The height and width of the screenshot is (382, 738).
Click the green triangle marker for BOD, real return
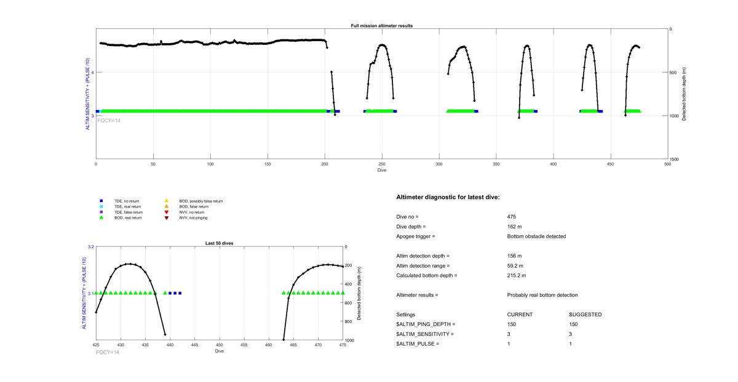point(101,217)
